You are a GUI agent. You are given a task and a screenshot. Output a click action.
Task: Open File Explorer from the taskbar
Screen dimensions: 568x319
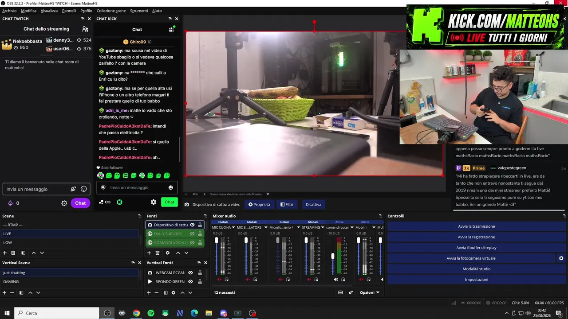point(209,313)
